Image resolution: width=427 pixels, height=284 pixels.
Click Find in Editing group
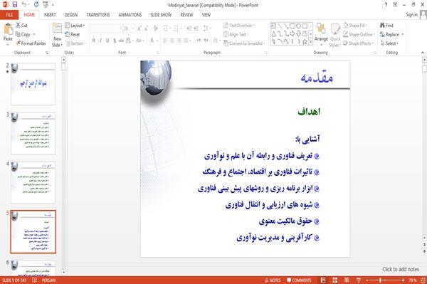coord(386,26)
